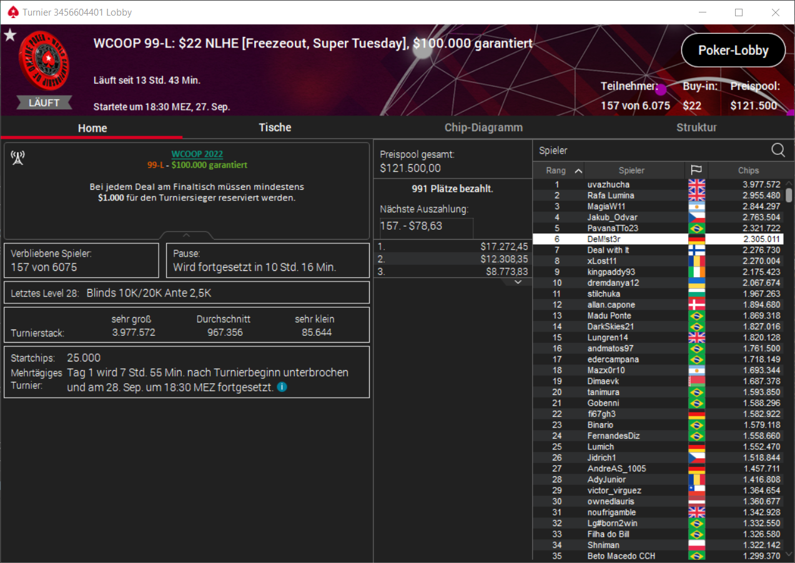Image resolution: width=795 pixels, height=563 pixels.
Task: Click the Poker-Lobby button
Action: [x=733, y=51]
